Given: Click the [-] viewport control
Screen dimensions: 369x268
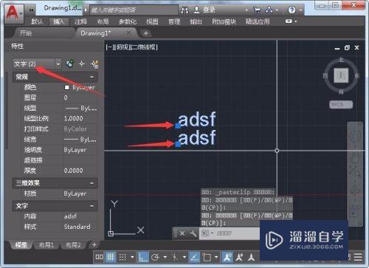Looking at the screenshot, I should pyautogui.click(x=109, y=47).
